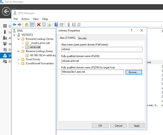
Task: Click the red X Delete toolbar icon
Action: 39,24
